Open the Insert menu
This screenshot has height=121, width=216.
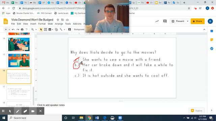pyautogui.click(x=33, y=24)
